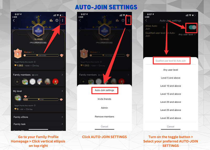Tap the Bronze I shield badge

[18, 54]
